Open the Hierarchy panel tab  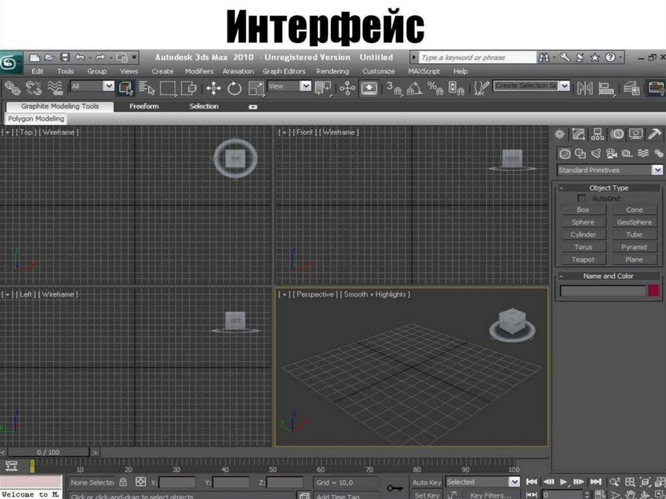[x=598, y=134]
